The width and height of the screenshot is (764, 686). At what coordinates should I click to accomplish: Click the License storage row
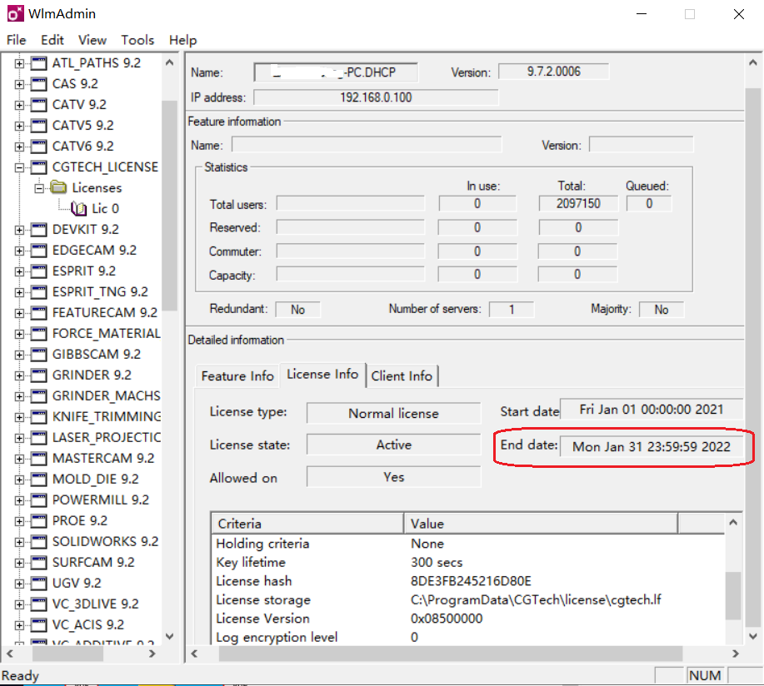tap(467, 600)
